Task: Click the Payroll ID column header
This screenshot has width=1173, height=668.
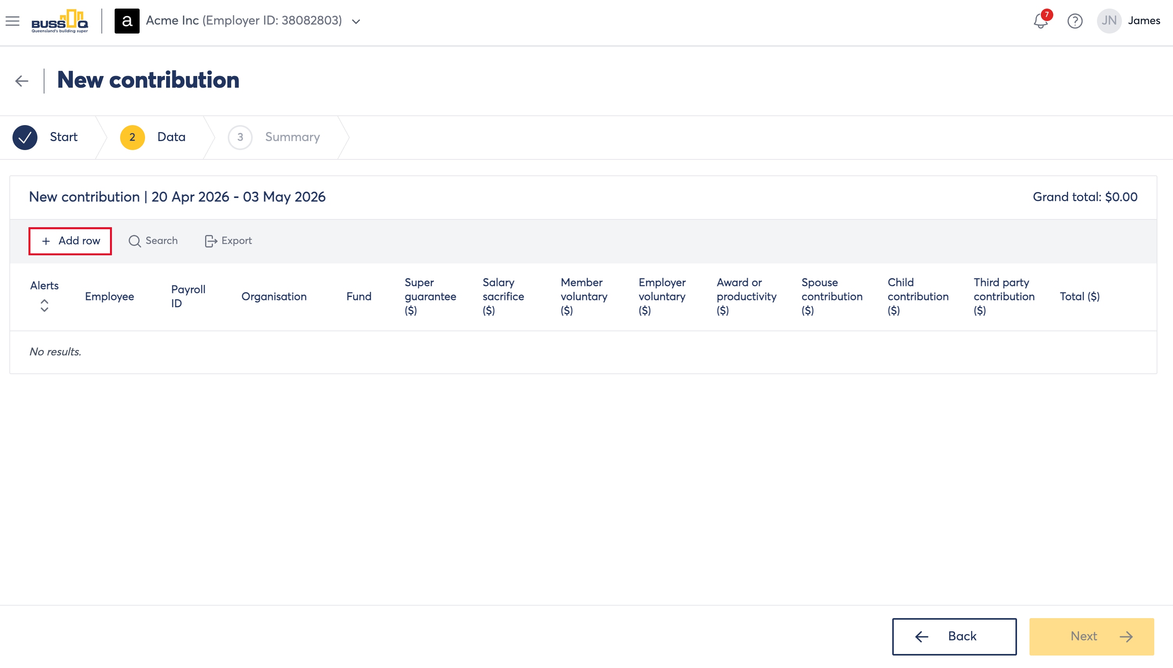Action: coord(188,296)
